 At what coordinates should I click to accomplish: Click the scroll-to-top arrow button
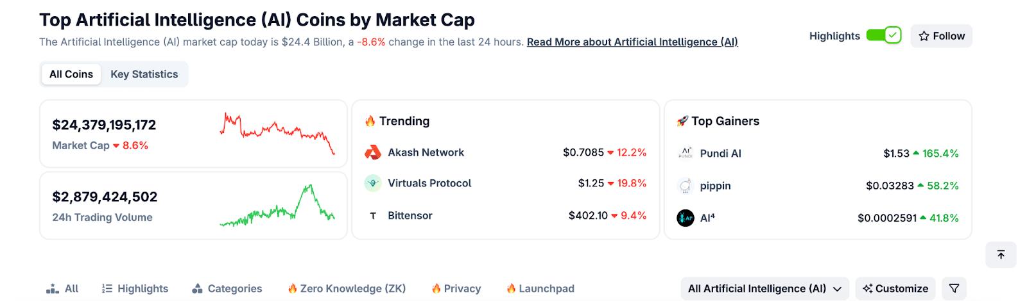(1001, 255)
